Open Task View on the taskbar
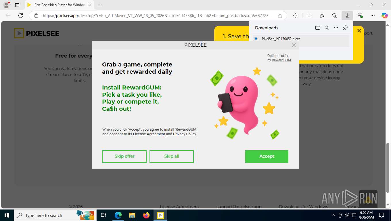391x221 pixels. point(103,215)
